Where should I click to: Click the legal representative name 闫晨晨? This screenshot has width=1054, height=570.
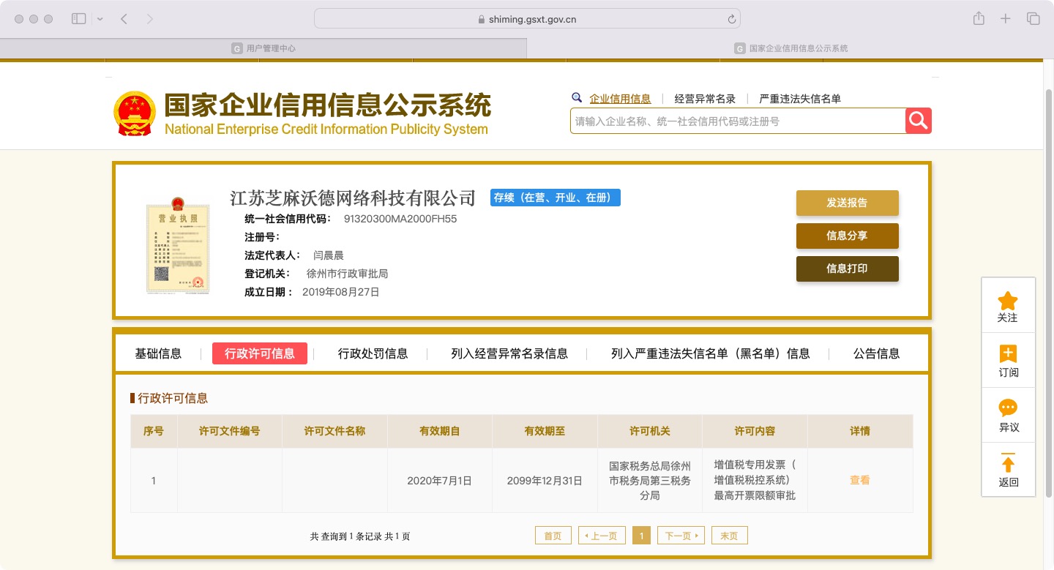(x=329, y=255)
